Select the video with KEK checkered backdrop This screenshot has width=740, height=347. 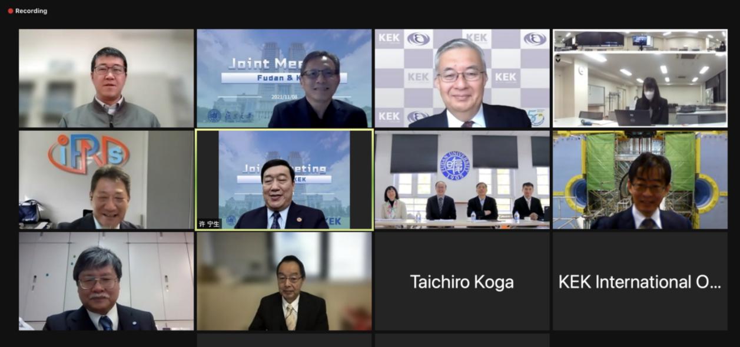click(462, 78)
